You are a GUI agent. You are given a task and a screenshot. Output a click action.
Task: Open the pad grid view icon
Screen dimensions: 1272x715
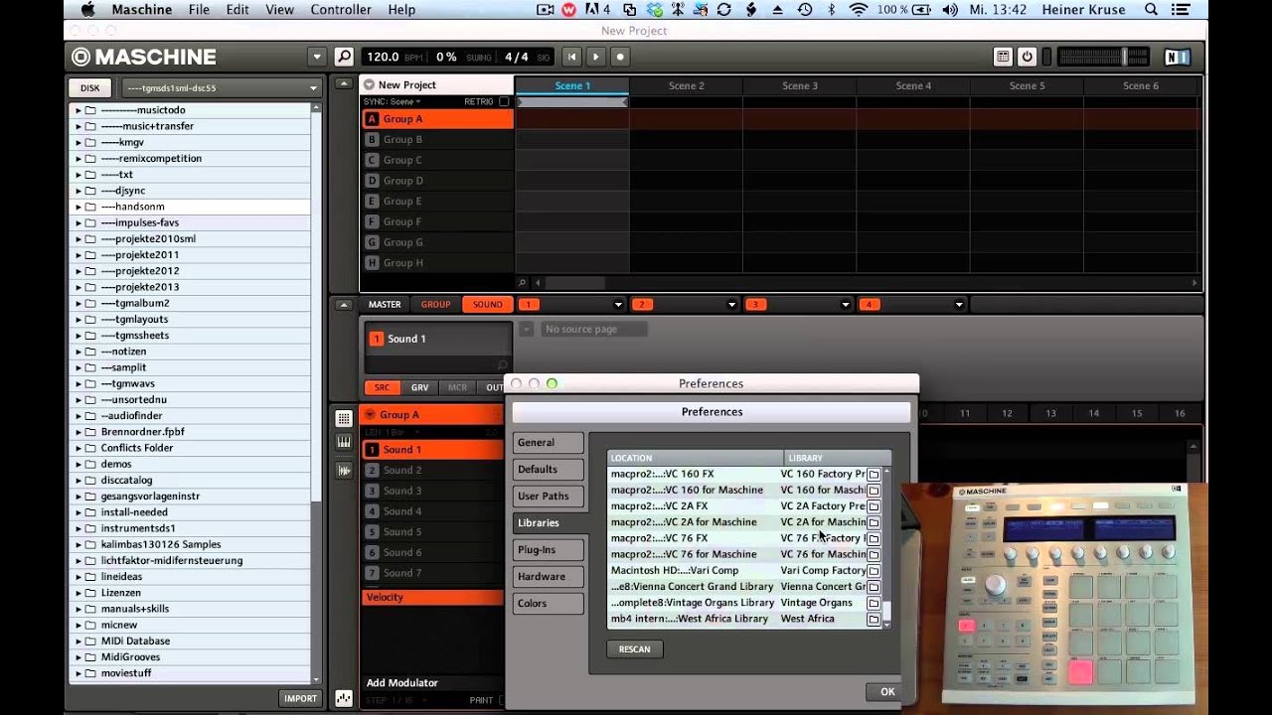344,419
